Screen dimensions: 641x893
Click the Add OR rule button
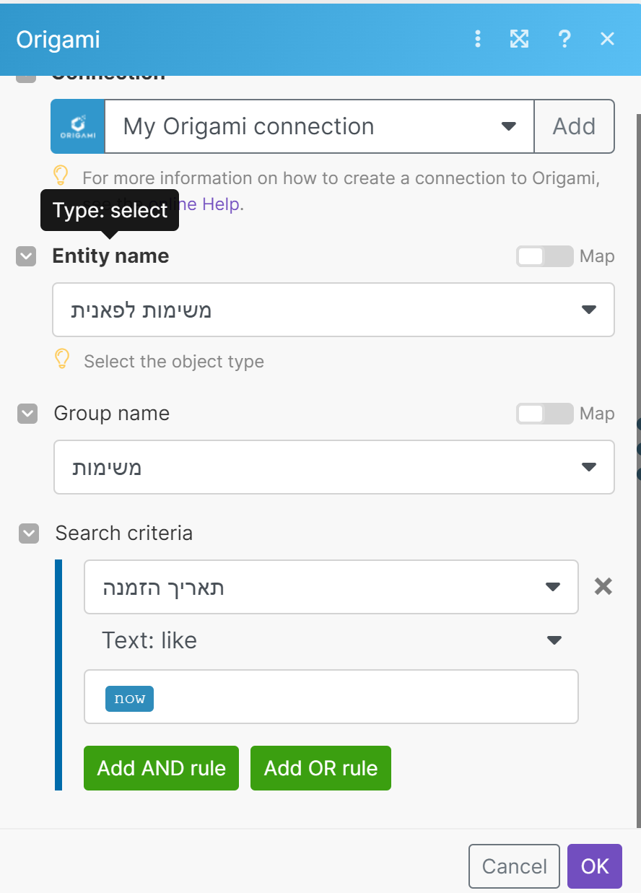click(320, 768)
